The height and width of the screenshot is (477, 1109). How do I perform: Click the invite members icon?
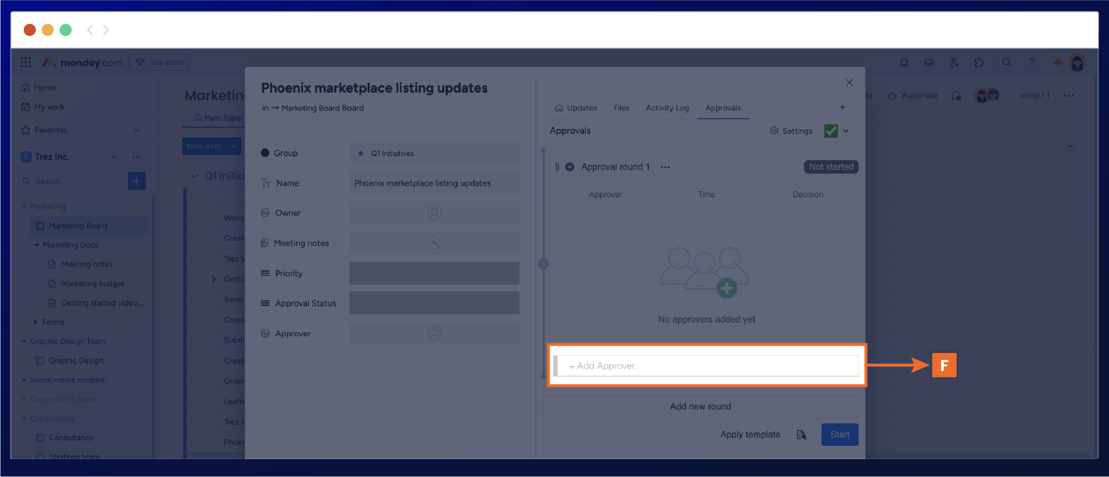point(954,62)
